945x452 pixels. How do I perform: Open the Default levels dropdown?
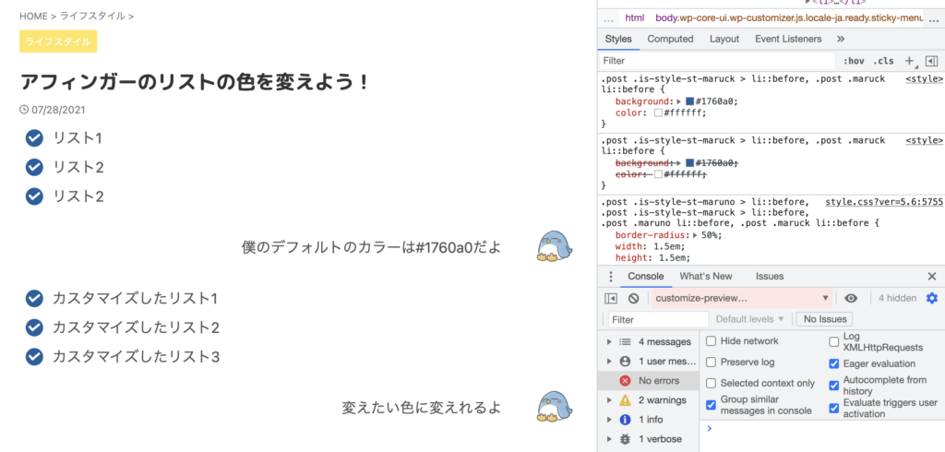[x=750, y=319]
